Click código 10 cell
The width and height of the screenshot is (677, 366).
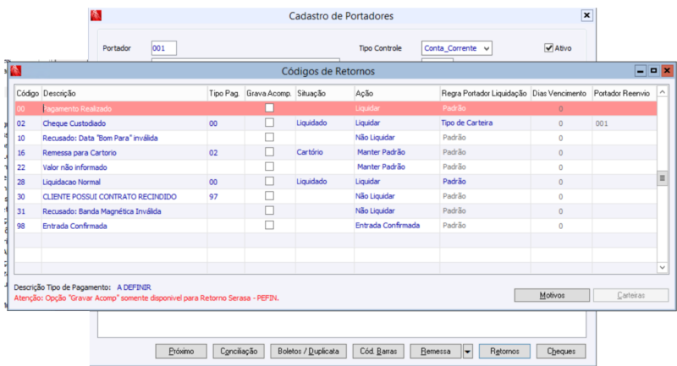(x=28, y=138)
